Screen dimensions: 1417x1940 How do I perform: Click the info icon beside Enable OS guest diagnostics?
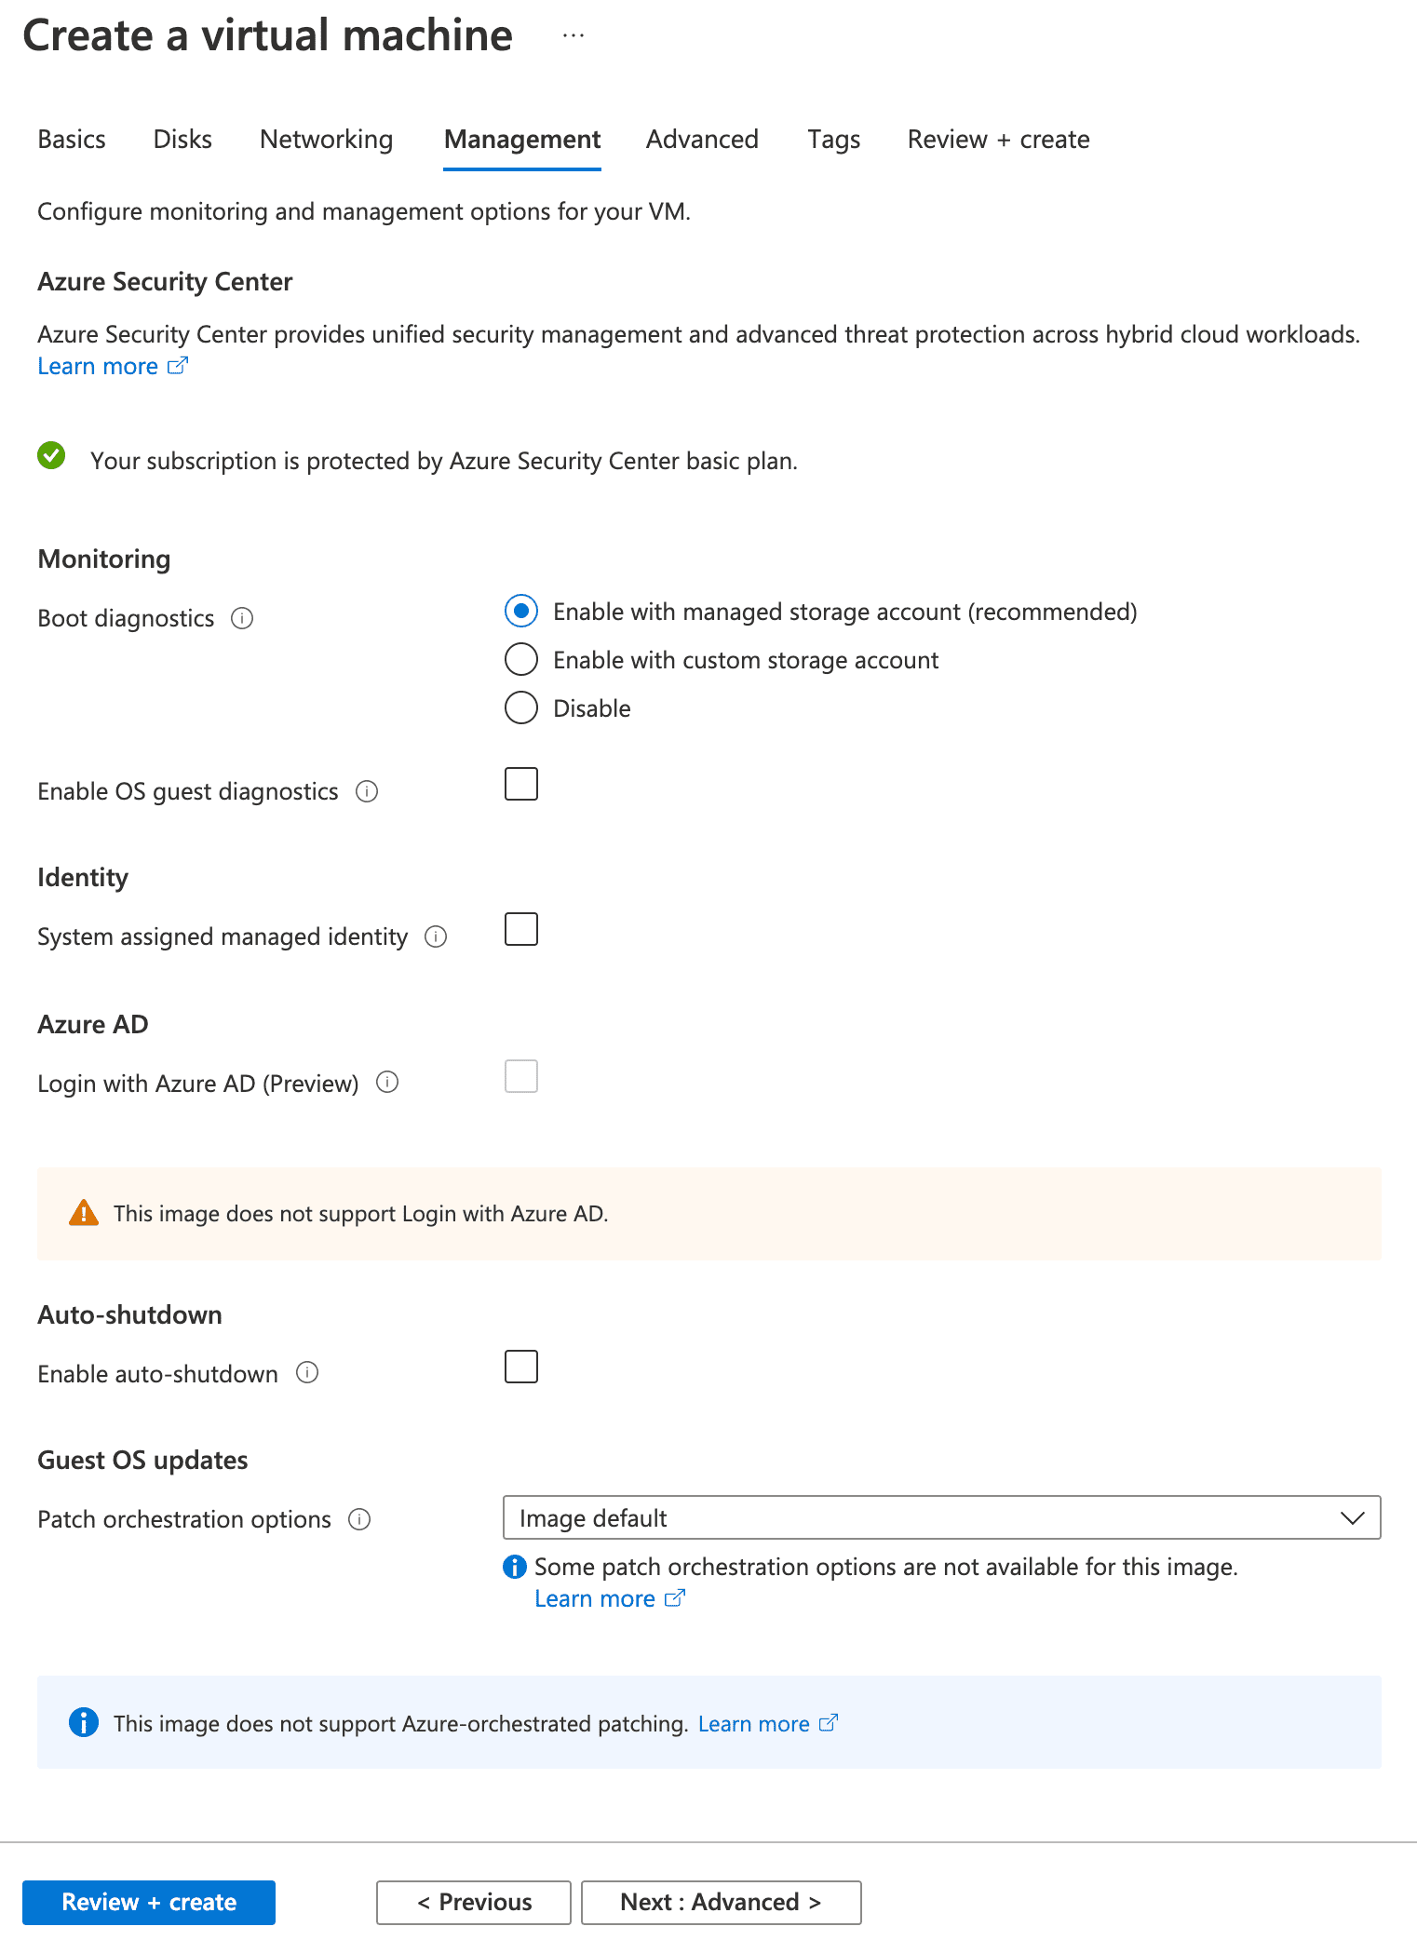368,791
